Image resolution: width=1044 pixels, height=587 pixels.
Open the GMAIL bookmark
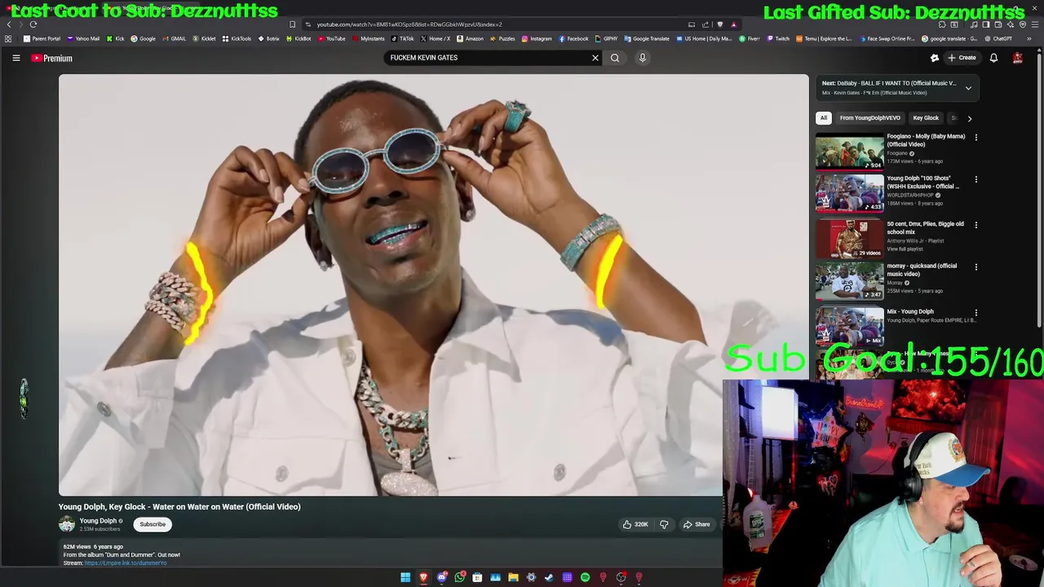point(174,38)
